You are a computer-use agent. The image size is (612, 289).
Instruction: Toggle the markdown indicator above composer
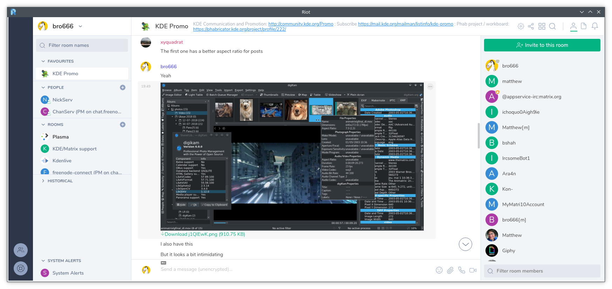164,263
